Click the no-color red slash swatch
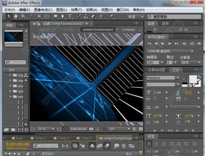205x156 pixels. [190, 85]
